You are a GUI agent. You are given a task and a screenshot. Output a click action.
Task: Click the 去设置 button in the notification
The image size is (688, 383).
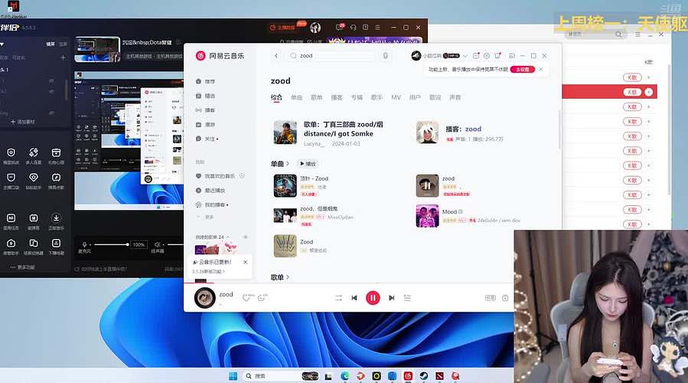(x=522, y=70)
